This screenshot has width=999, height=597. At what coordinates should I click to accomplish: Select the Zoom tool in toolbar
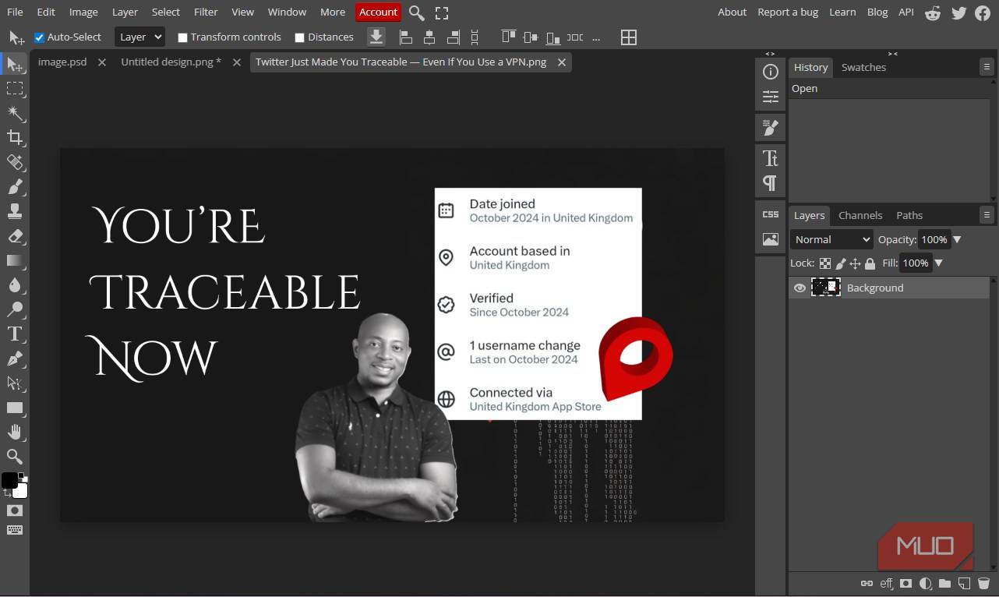click(x=15, y=457)
